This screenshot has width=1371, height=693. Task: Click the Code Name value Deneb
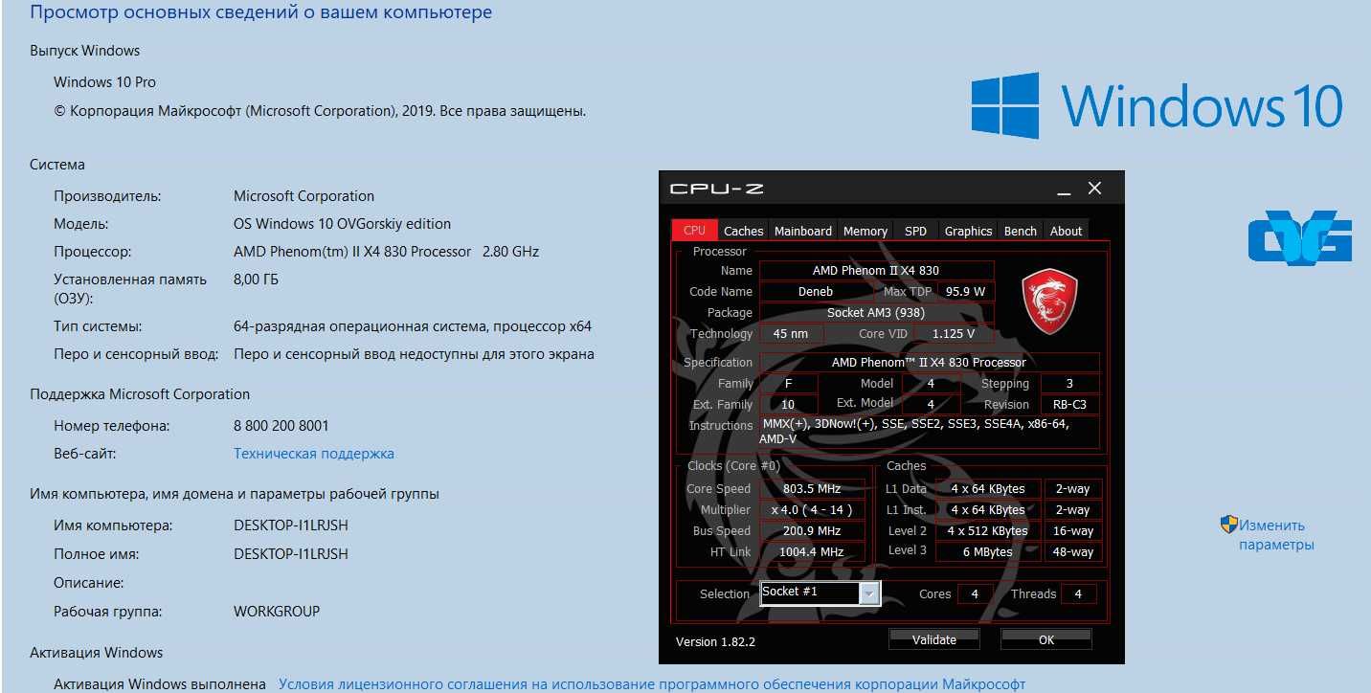click(816, 292)
